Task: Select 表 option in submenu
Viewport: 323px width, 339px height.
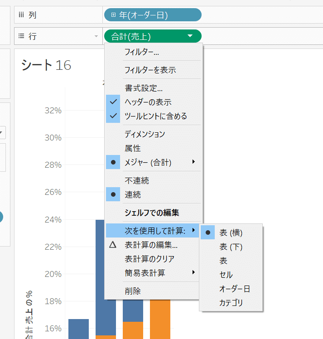Action: tap(231, 261)
